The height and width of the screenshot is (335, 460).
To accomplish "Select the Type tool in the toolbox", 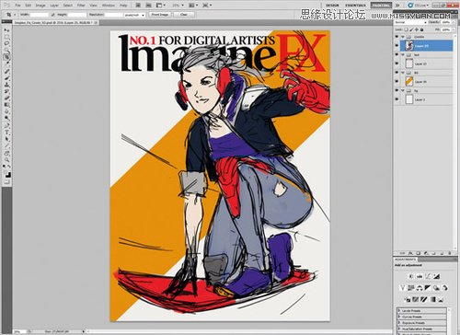I will click(6, 132).
